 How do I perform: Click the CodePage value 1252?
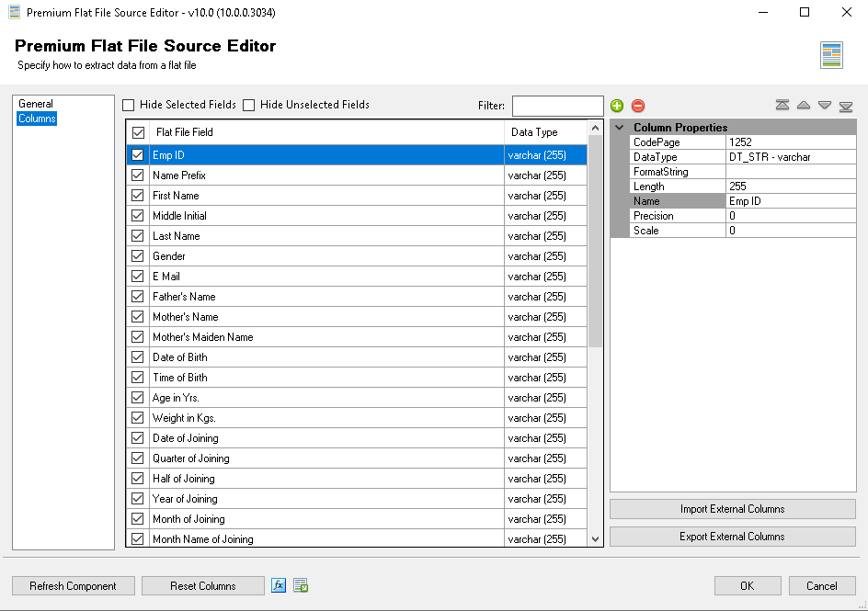coord(791,142)
